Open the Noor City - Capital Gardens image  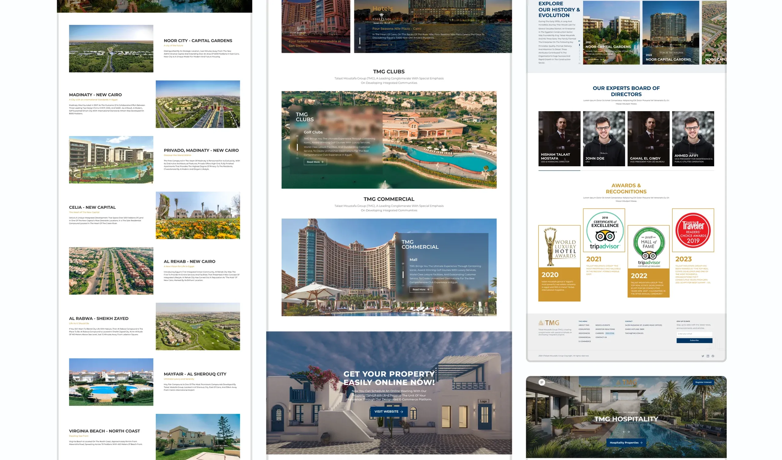click(x=111, y=49)
